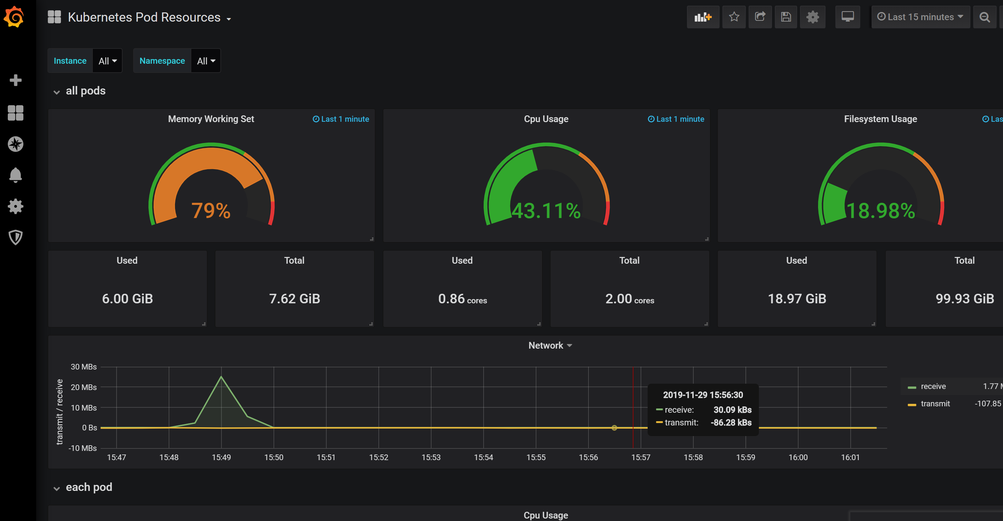Cycle view mode with monitor icon
The image size is (1003, 521).
(847, 17)
